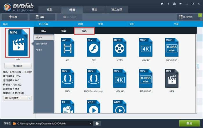Switch to the 建立光碟 creator tab
The image size is (203, 128).
pyautogui.click(x=117, y=10)
